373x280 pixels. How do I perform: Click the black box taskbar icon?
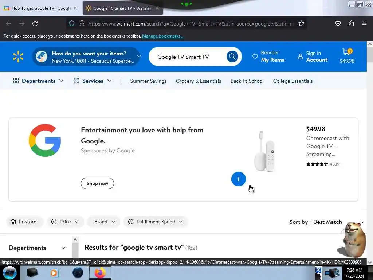32,273
